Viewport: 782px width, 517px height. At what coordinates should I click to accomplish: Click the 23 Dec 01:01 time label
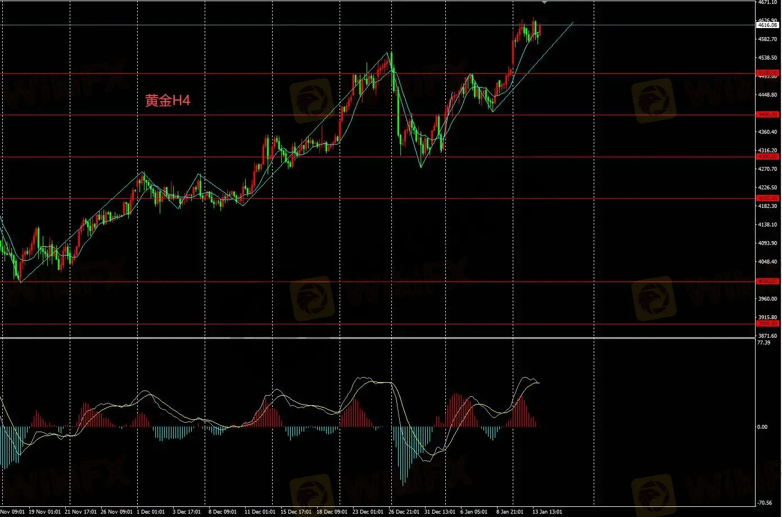coord(367,513)
